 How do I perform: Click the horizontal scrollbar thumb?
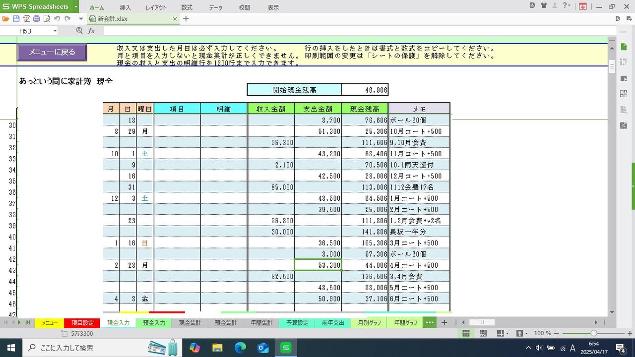tap(482, 322)
